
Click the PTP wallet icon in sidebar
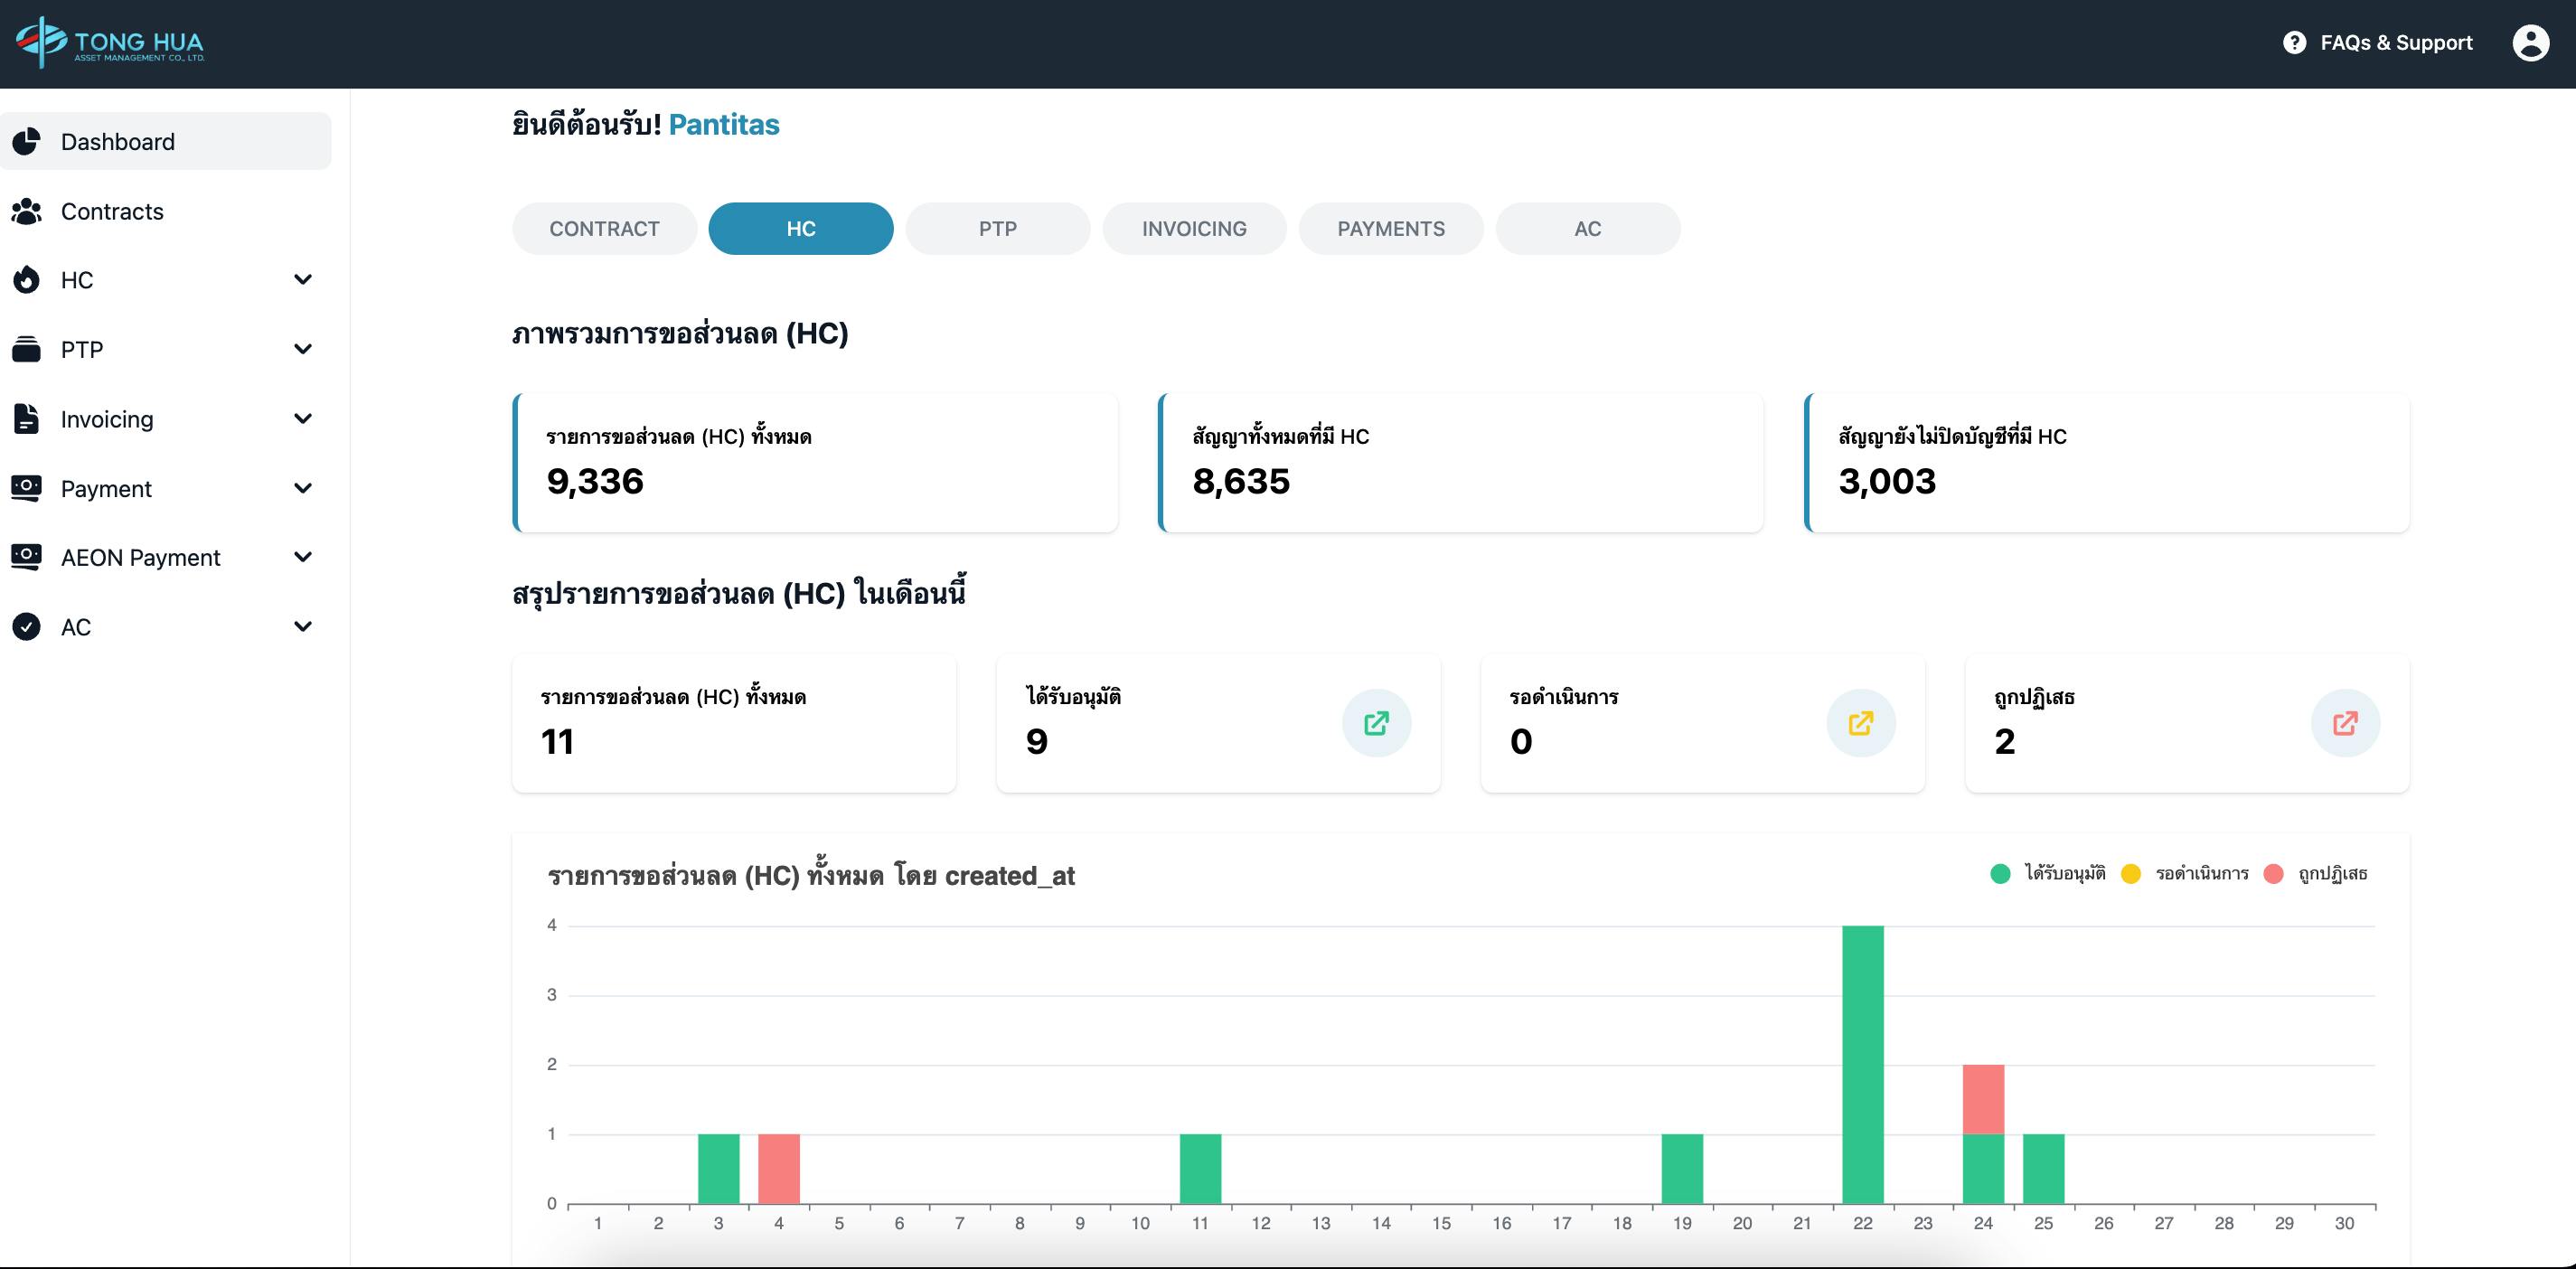click(27, 349)
